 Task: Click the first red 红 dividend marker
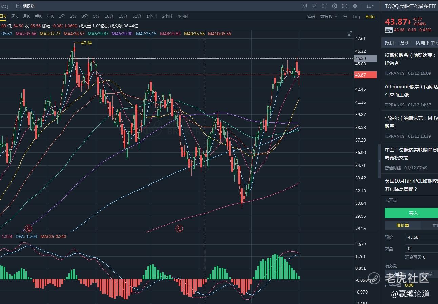29,229
